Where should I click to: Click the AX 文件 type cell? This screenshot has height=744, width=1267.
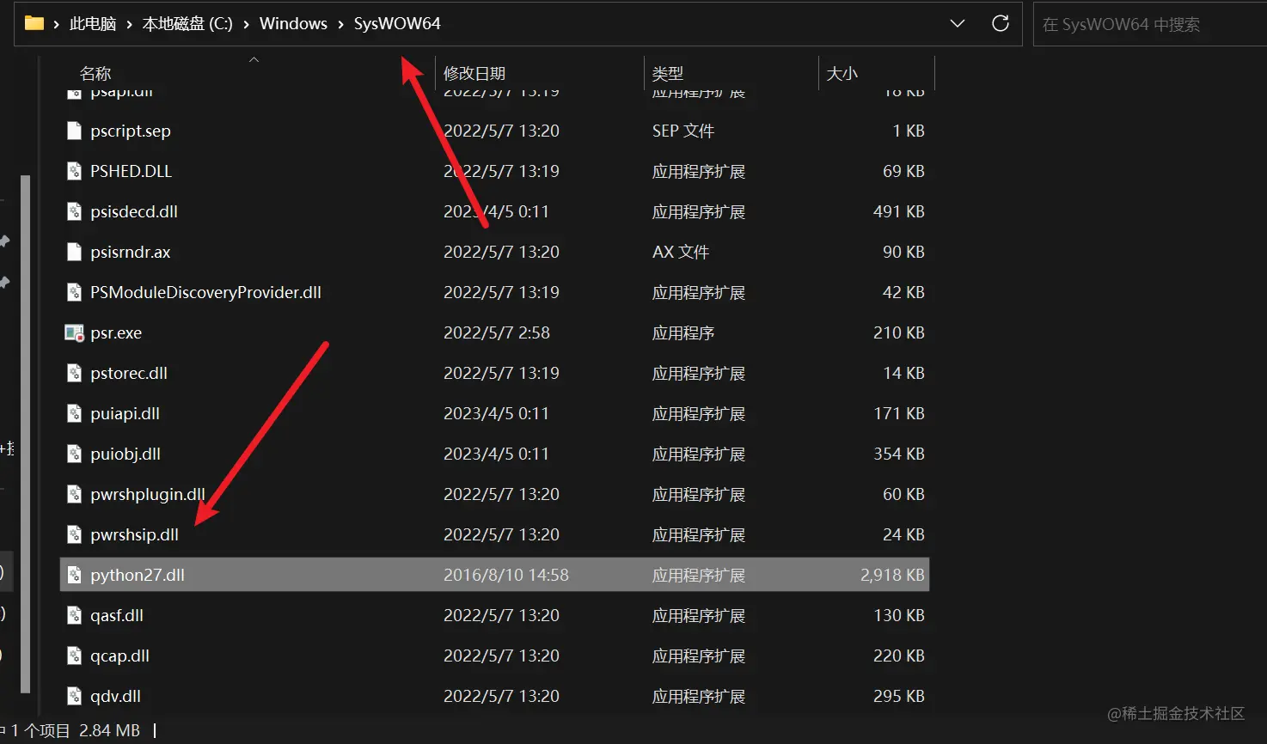(681, 252)
